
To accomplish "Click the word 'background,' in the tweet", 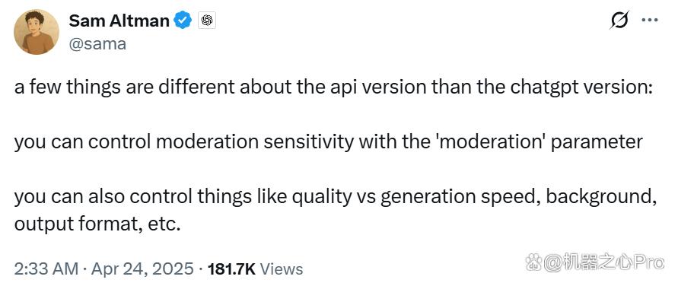I will (601, 196).
